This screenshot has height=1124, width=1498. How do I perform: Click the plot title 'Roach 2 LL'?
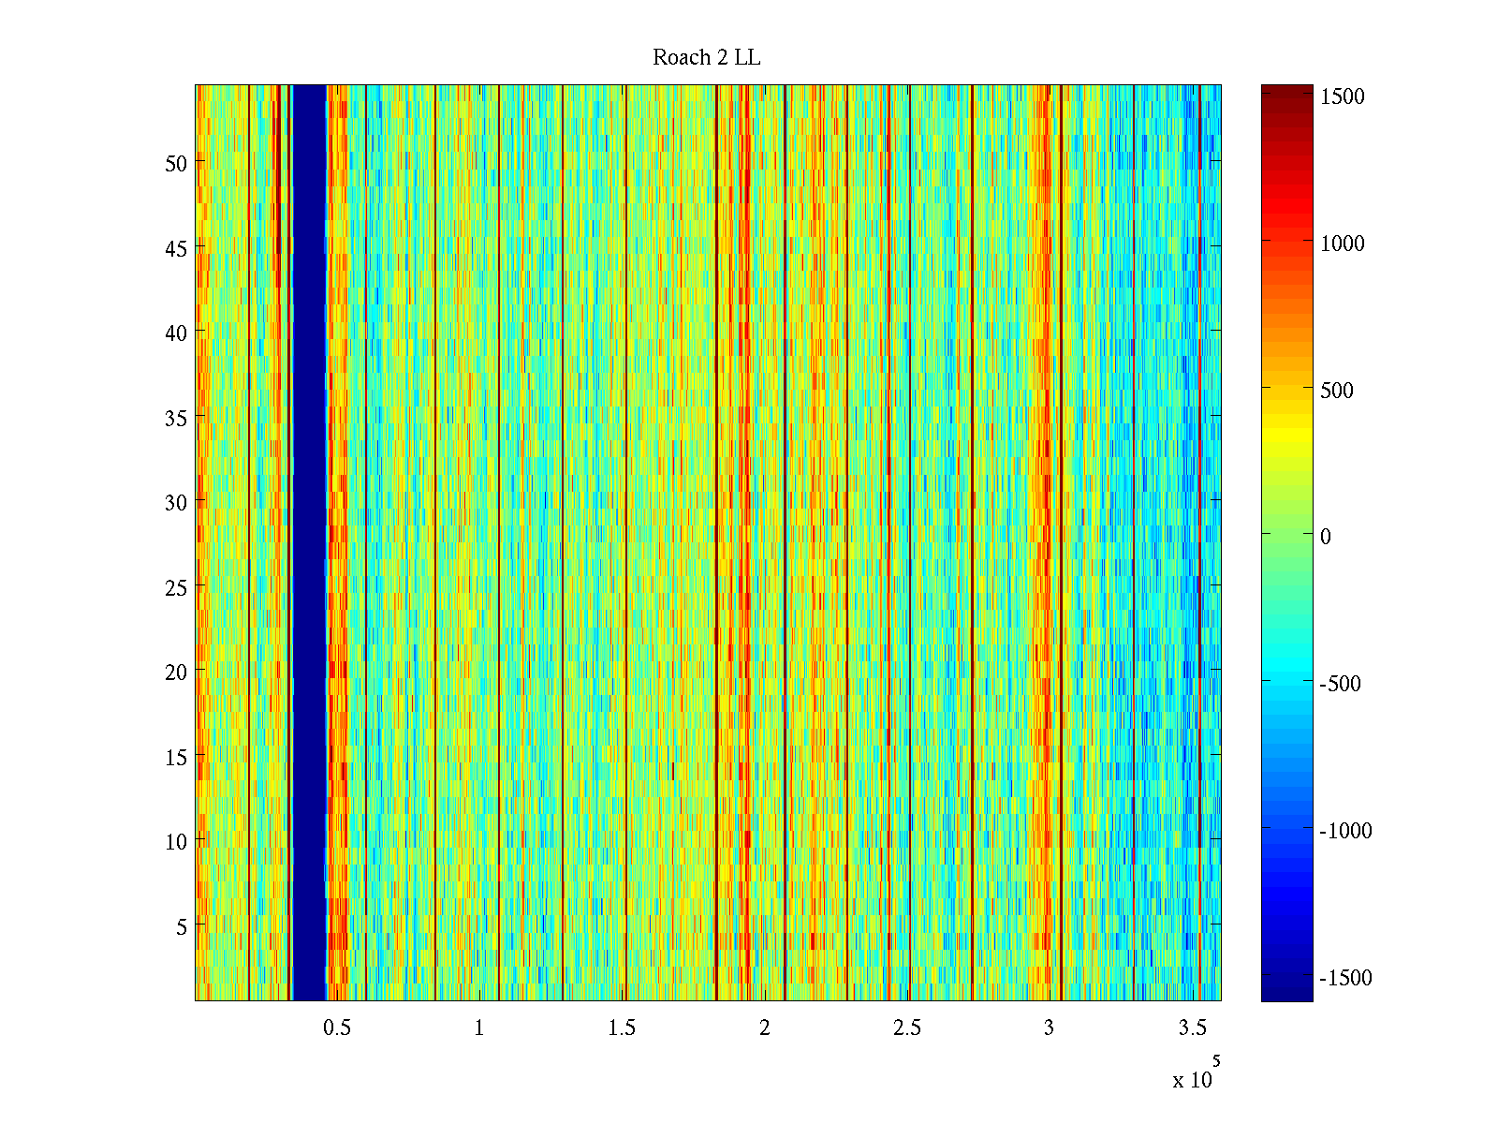[706, 58]
